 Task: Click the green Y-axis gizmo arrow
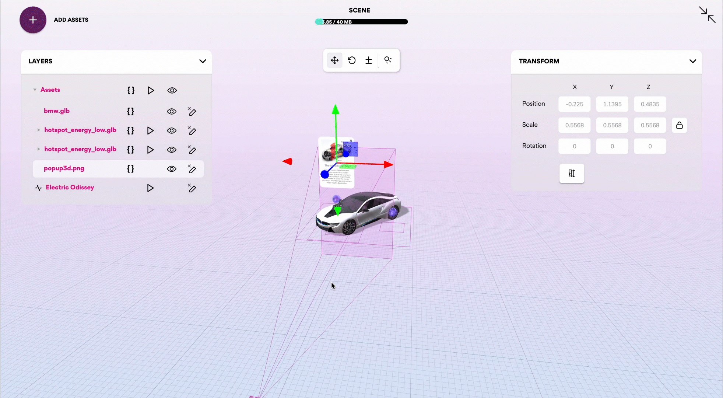(336, 109)
